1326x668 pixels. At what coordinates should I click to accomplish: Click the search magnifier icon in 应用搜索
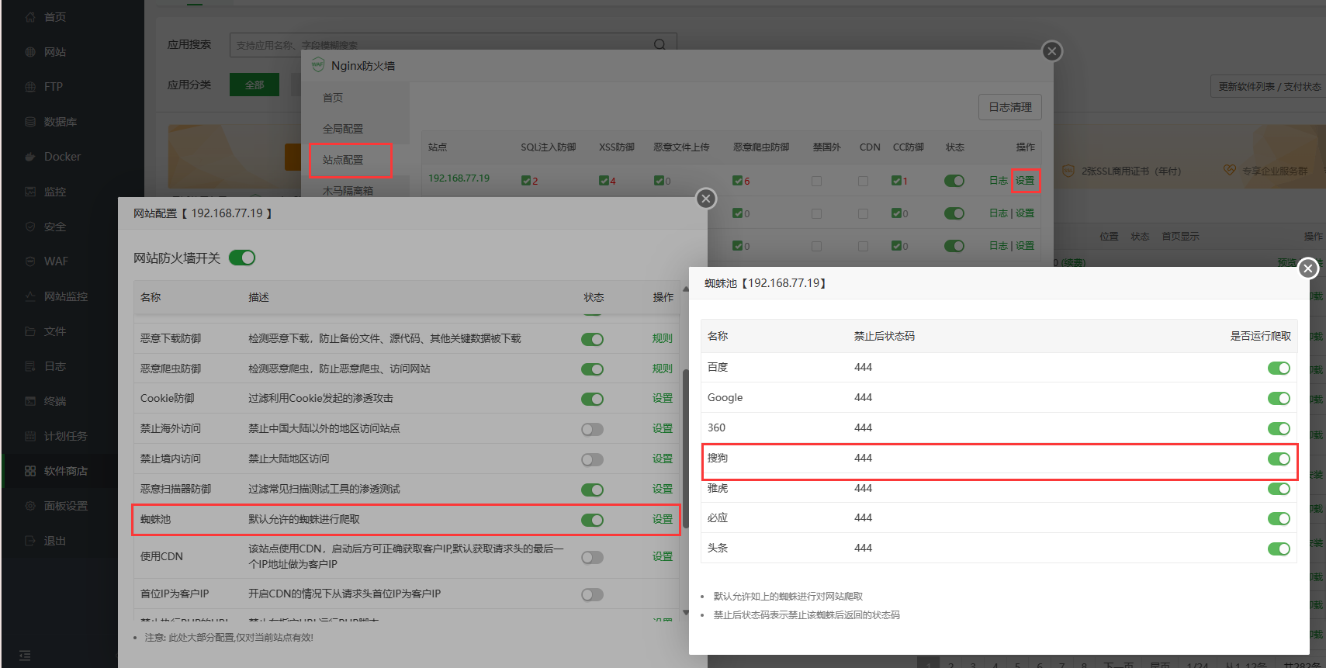pyautogui.click(x=660, y=44)
